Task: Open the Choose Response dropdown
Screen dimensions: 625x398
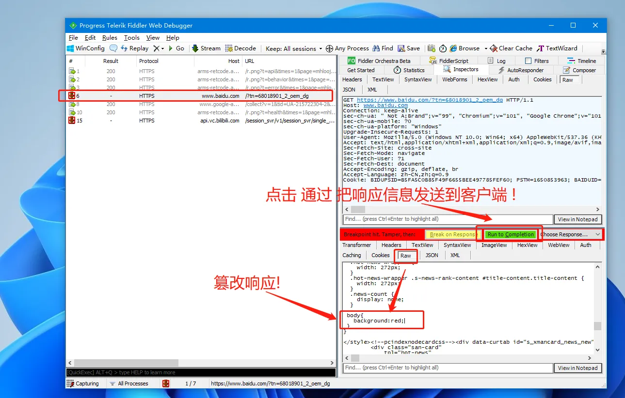Action: click(571, 234)
